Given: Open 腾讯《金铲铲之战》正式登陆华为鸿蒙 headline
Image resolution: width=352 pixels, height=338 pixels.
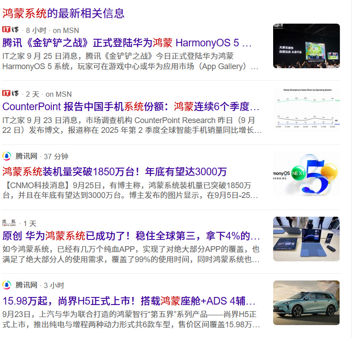Looking at the screenshot, I should 127,43.
